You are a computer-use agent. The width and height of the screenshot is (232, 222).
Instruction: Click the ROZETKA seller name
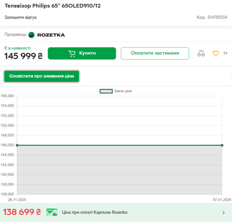(x=51, y=35)
